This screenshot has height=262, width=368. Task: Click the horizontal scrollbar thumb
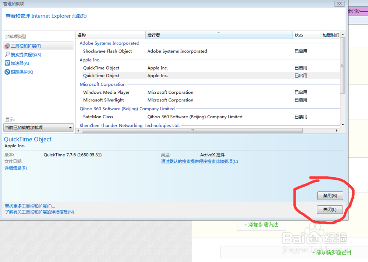192,130
